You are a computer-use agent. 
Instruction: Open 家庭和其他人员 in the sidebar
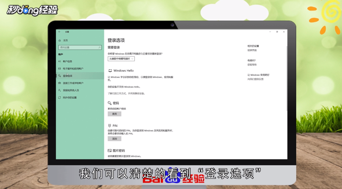(80, 90)
